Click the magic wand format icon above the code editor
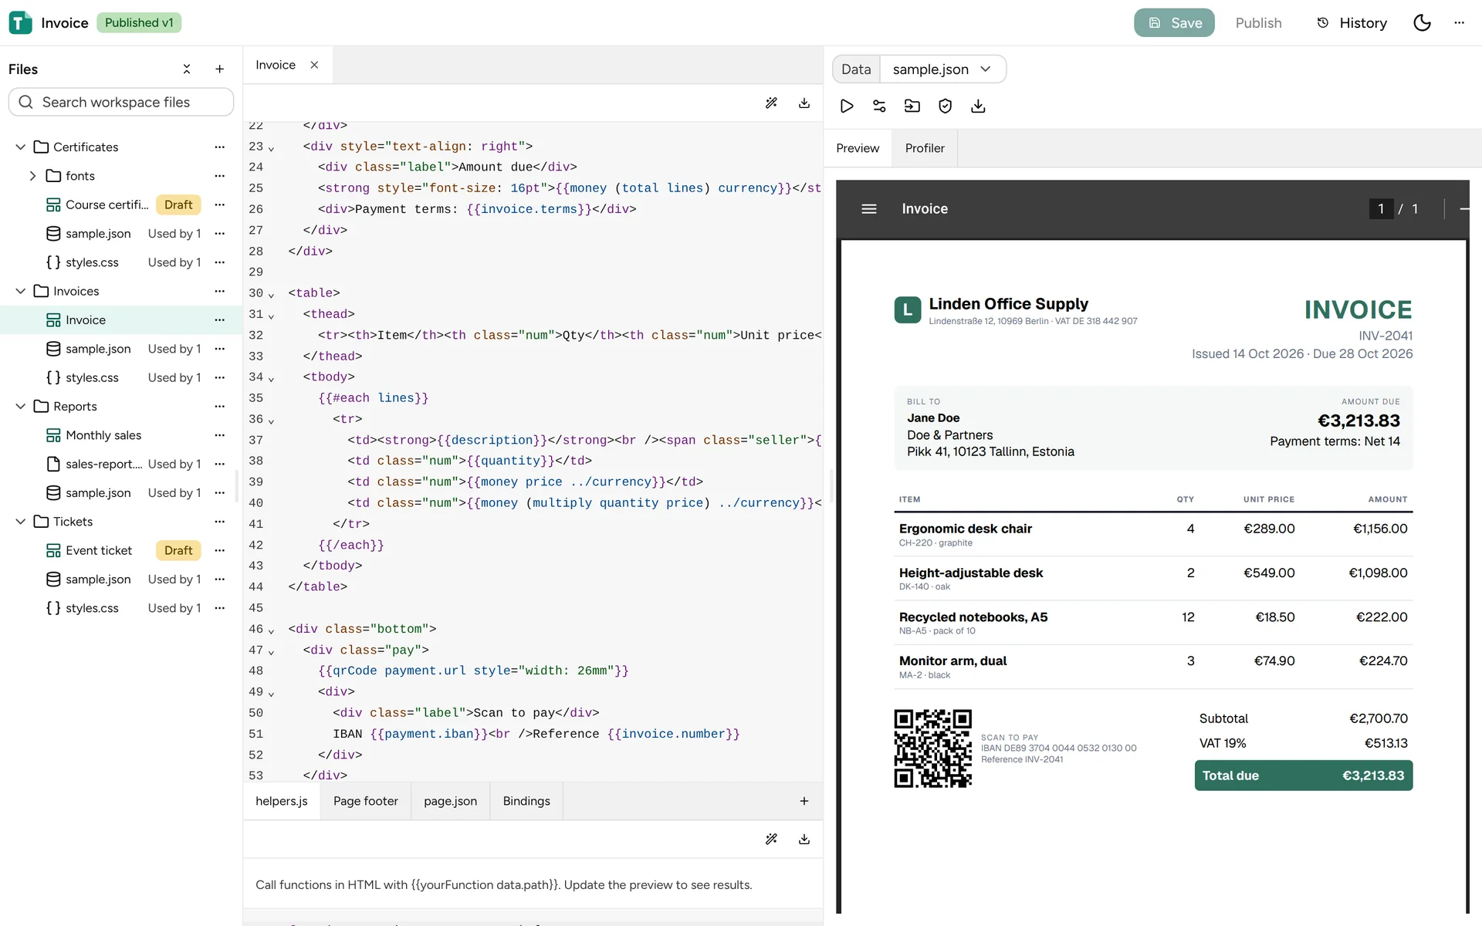 (771, 103)
